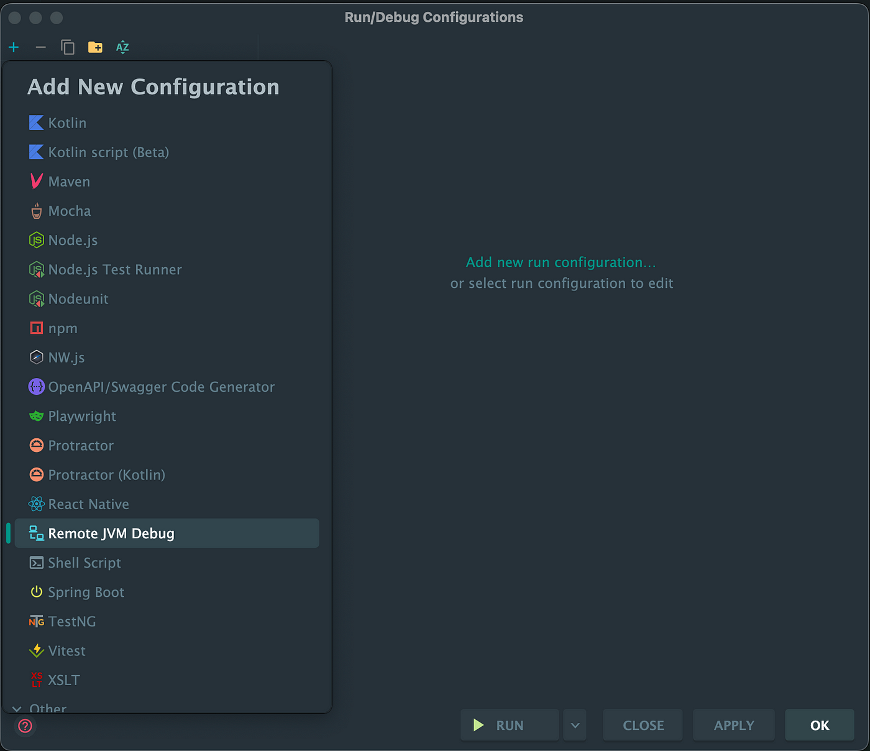Click the Kotlin icon in the list
This screenshot has height=751, width=870.
(37, 123)
